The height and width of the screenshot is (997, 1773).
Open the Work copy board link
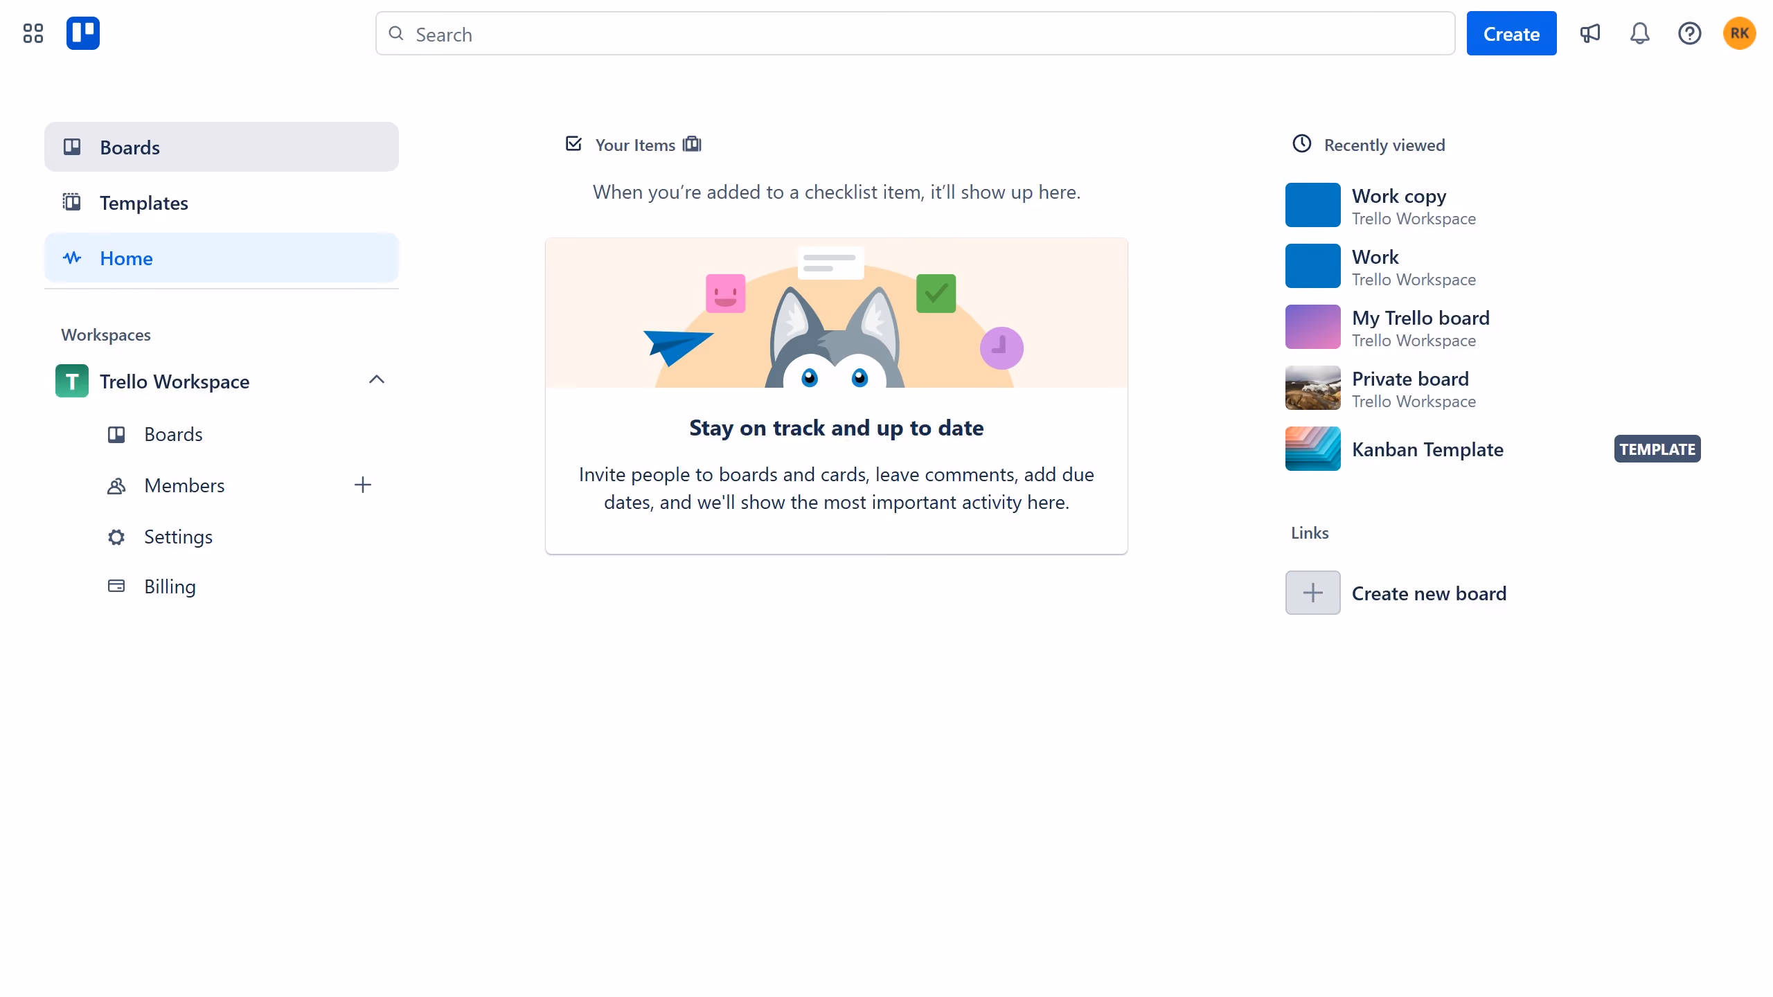pos(1399,196)
